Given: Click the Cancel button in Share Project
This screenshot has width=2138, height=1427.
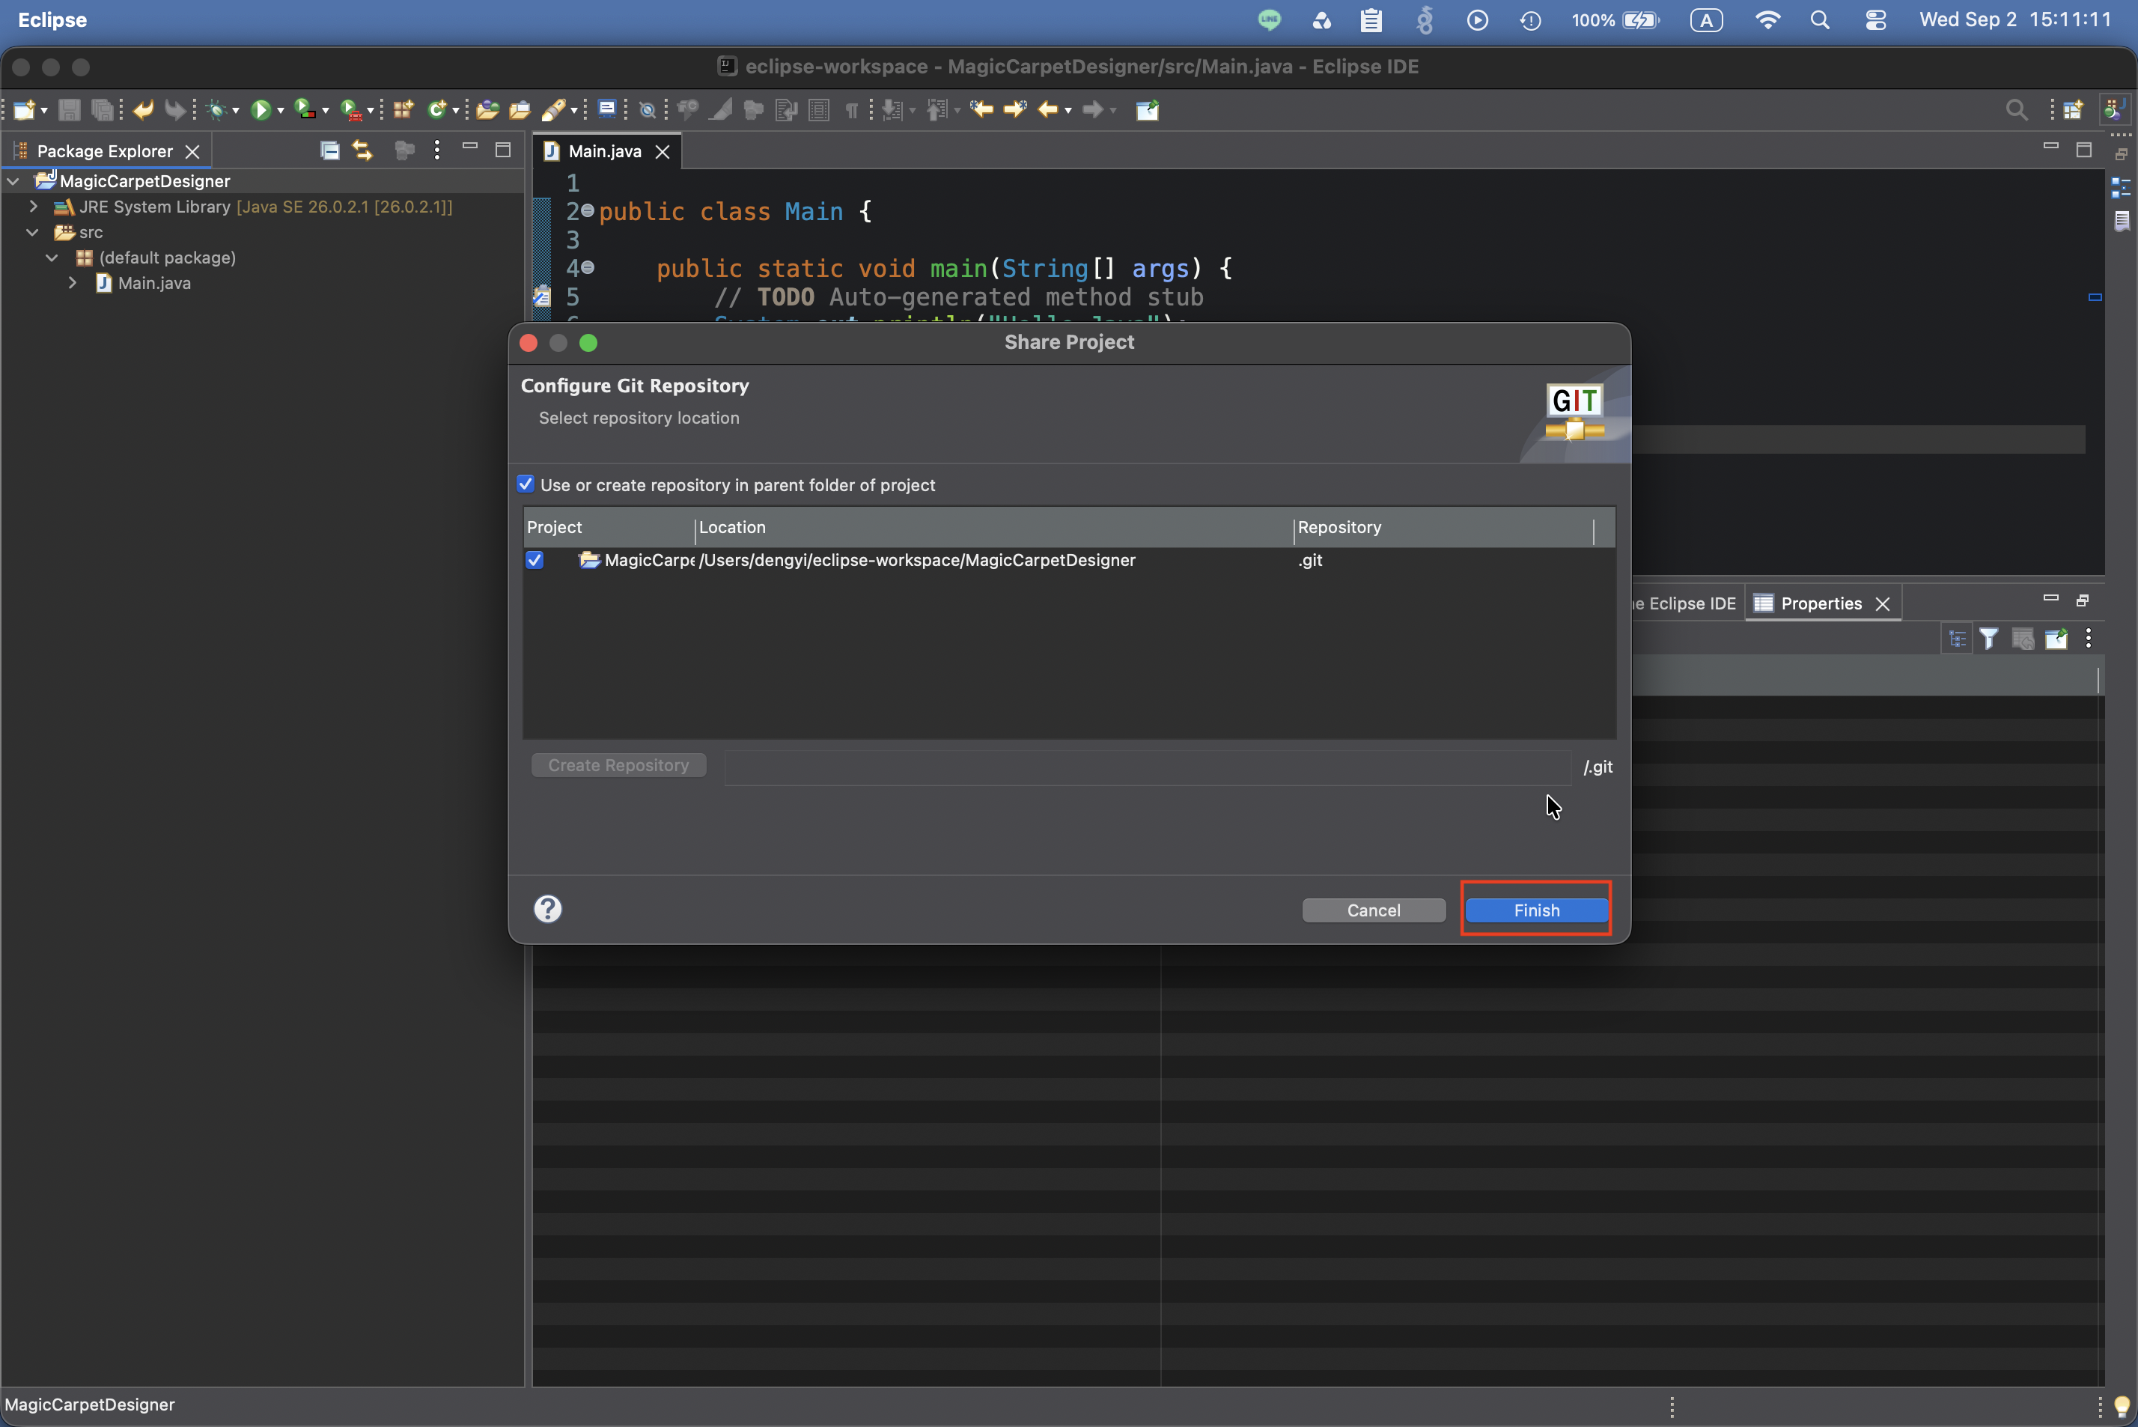Looking at the screenshot, I should pos(1374,910).
